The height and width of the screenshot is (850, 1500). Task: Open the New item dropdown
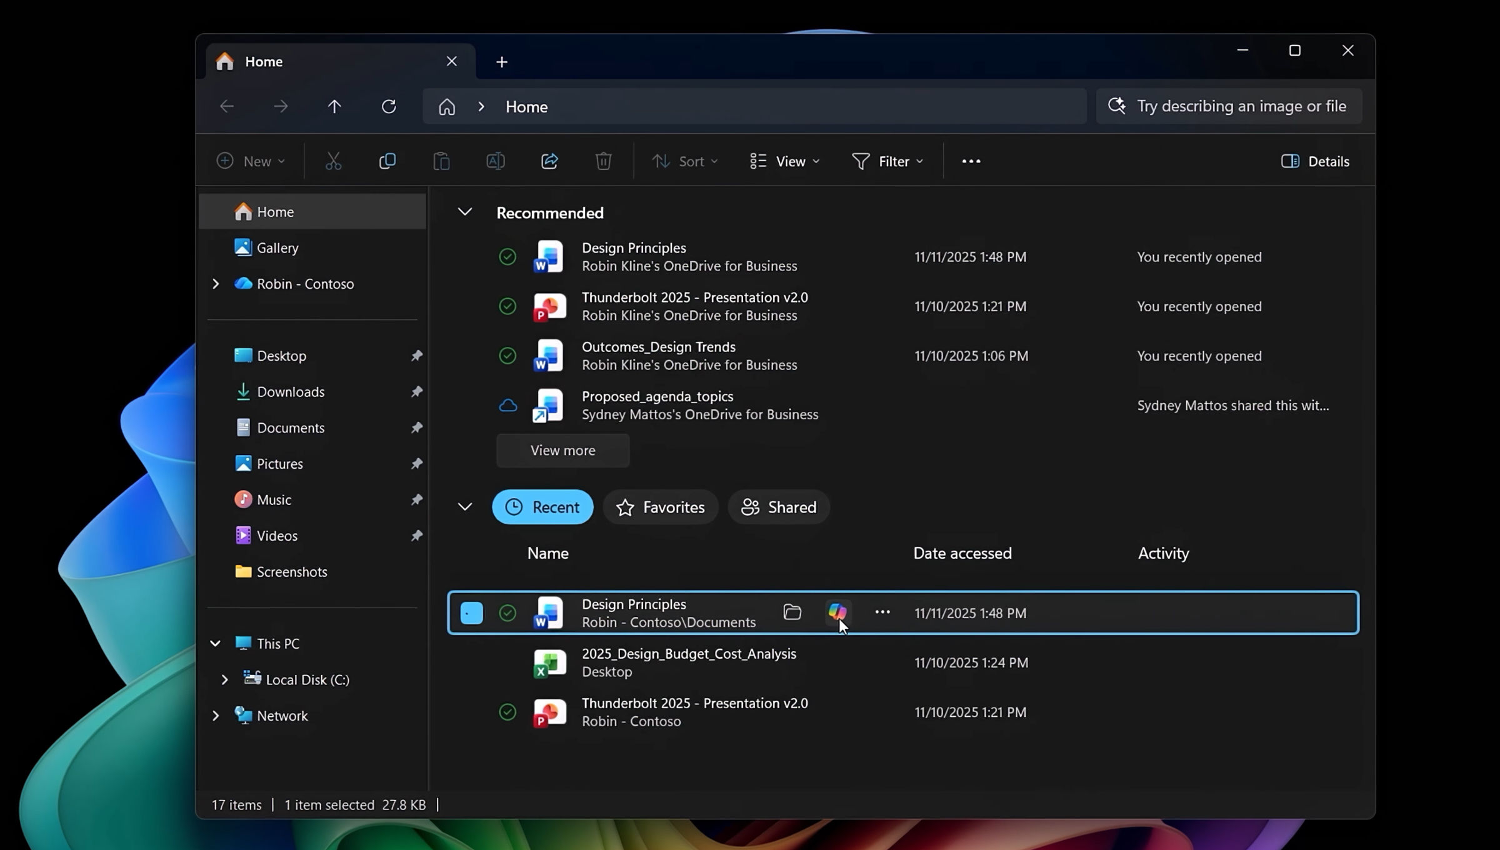click(x=250, y=161)
